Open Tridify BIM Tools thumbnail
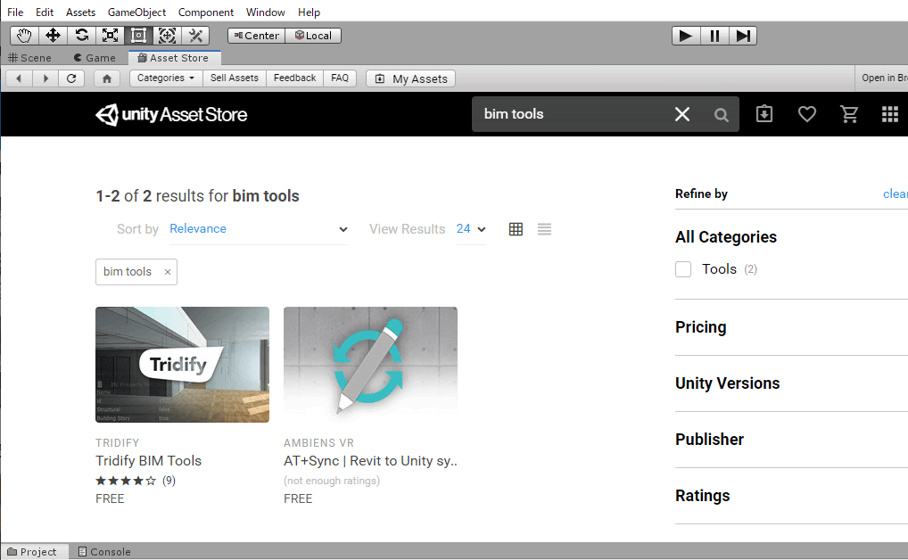Screen dimensions: 908x560 click(x=183, y=365)
